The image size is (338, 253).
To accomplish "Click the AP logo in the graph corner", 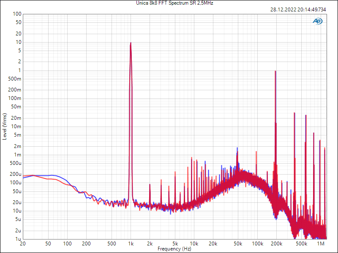I will (x=317, y=21).
